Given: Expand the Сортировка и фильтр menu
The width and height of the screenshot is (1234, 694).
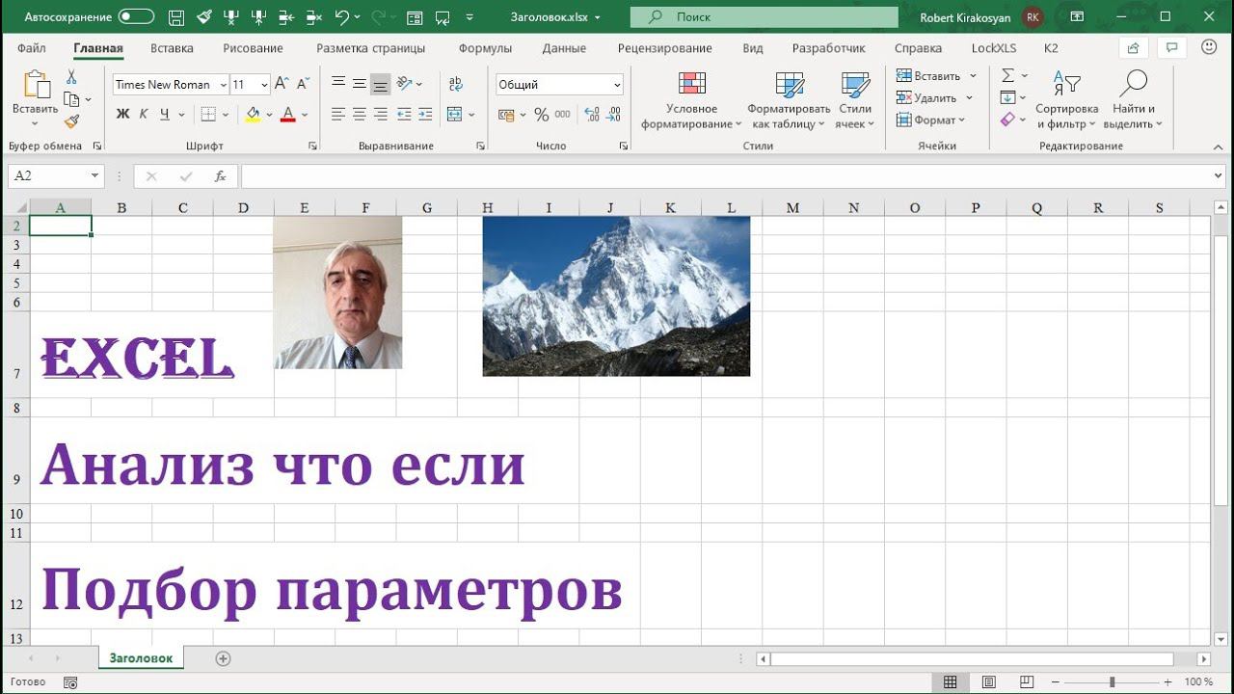Looking at the screenshot, I should [x=1067, y=100].
